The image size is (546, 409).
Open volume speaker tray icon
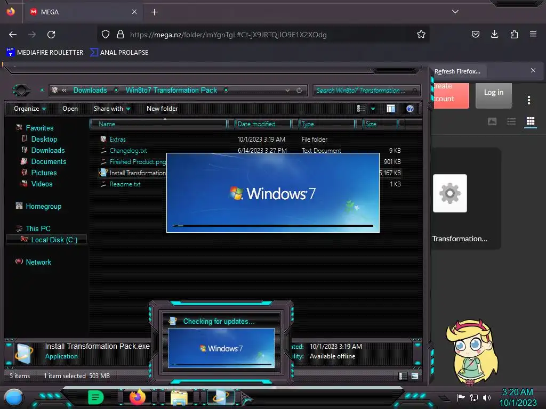487,397
